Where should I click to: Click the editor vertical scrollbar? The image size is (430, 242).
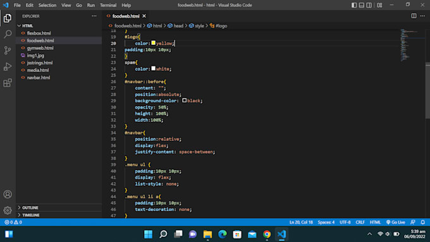click(x=427, y=90)
